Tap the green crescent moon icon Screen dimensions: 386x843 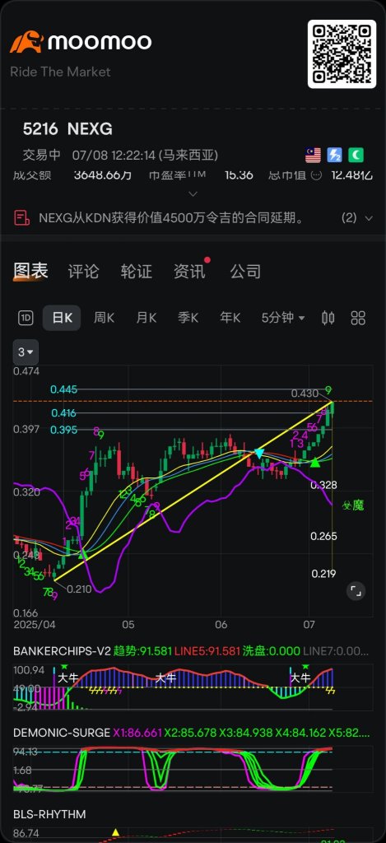pyautogui.click(x=356, y=156)
